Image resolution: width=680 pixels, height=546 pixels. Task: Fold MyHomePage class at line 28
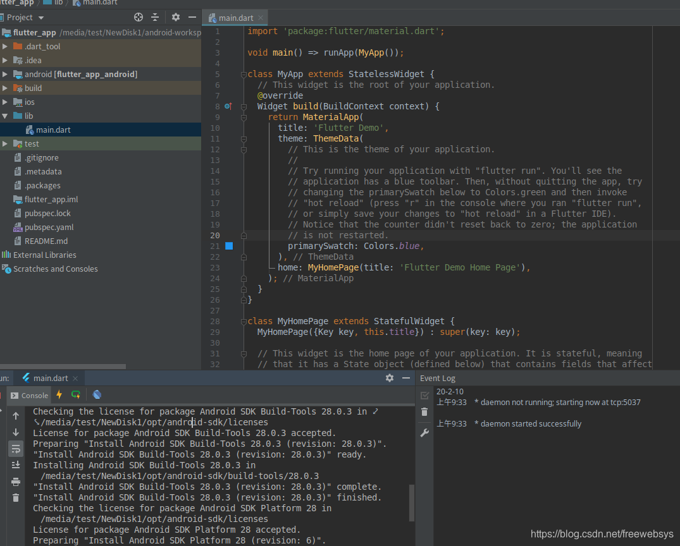click(244, 322)
